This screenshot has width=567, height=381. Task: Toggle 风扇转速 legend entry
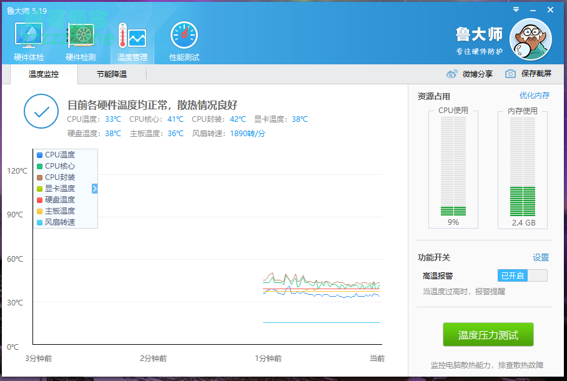[56, 222]
